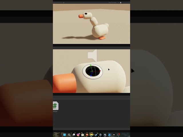Screen dimensions: 183x137
Task: Open the black cube app taskbar icon
Action: (x=114, y=135)
